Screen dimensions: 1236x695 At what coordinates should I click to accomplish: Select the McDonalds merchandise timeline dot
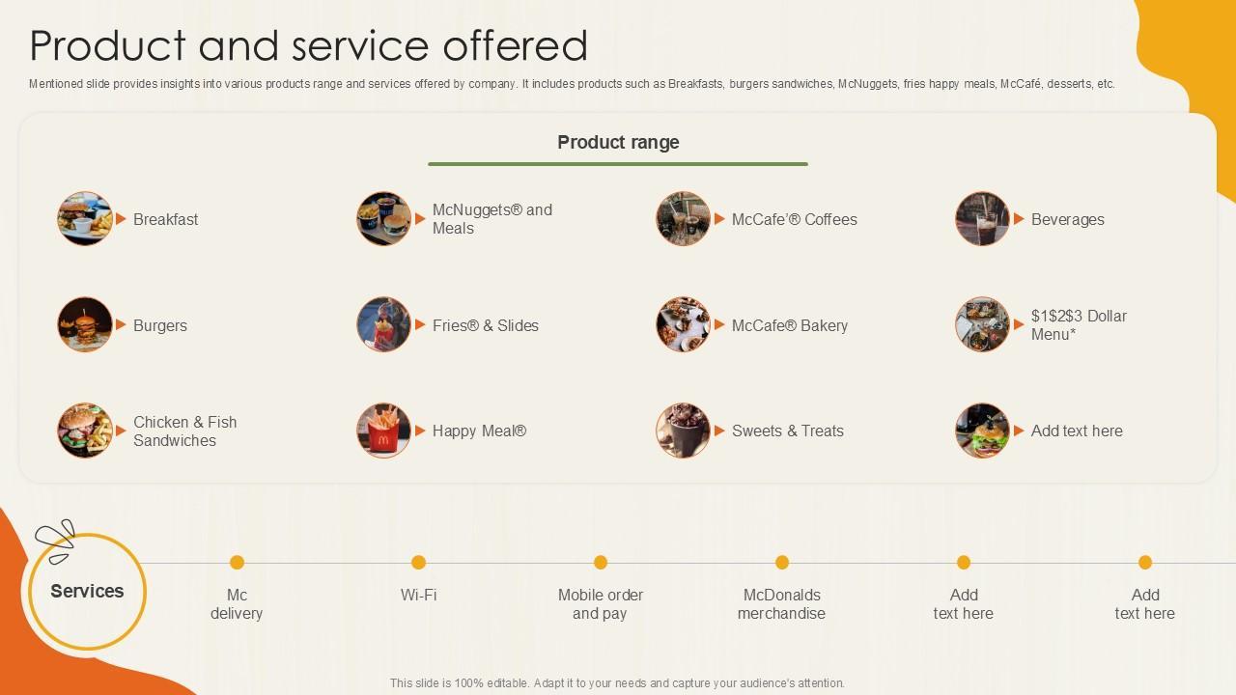point(781,563)
